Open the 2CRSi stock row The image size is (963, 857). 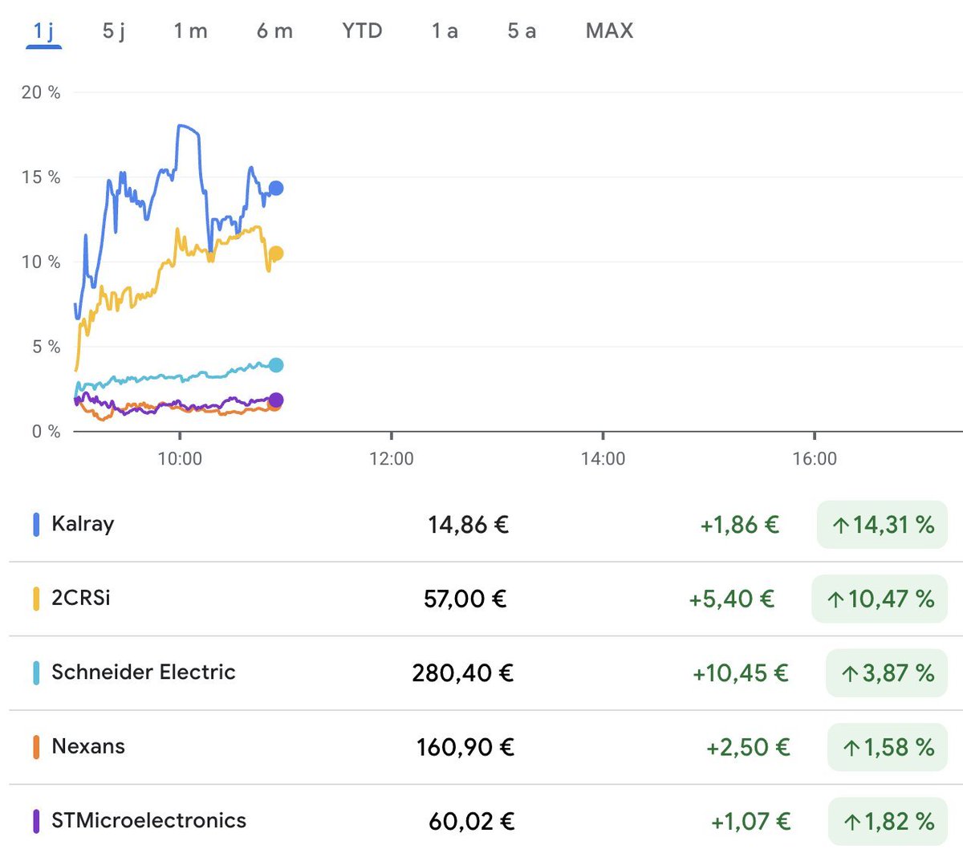pos(486,599)
